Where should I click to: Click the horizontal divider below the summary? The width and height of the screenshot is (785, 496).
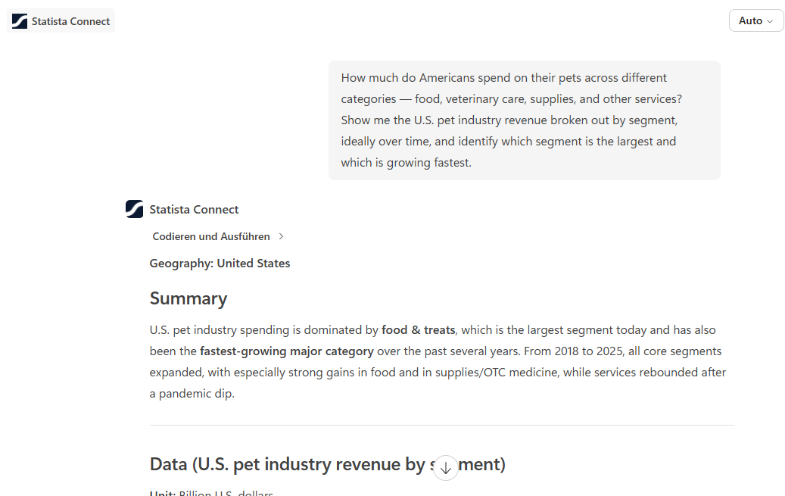(441, 425)
